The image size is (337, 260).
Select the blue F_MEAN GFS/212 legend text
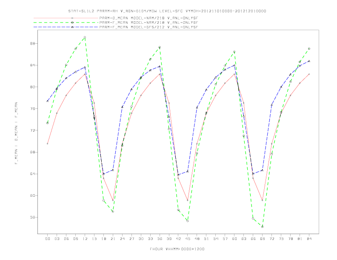click(x=149, y=27)
